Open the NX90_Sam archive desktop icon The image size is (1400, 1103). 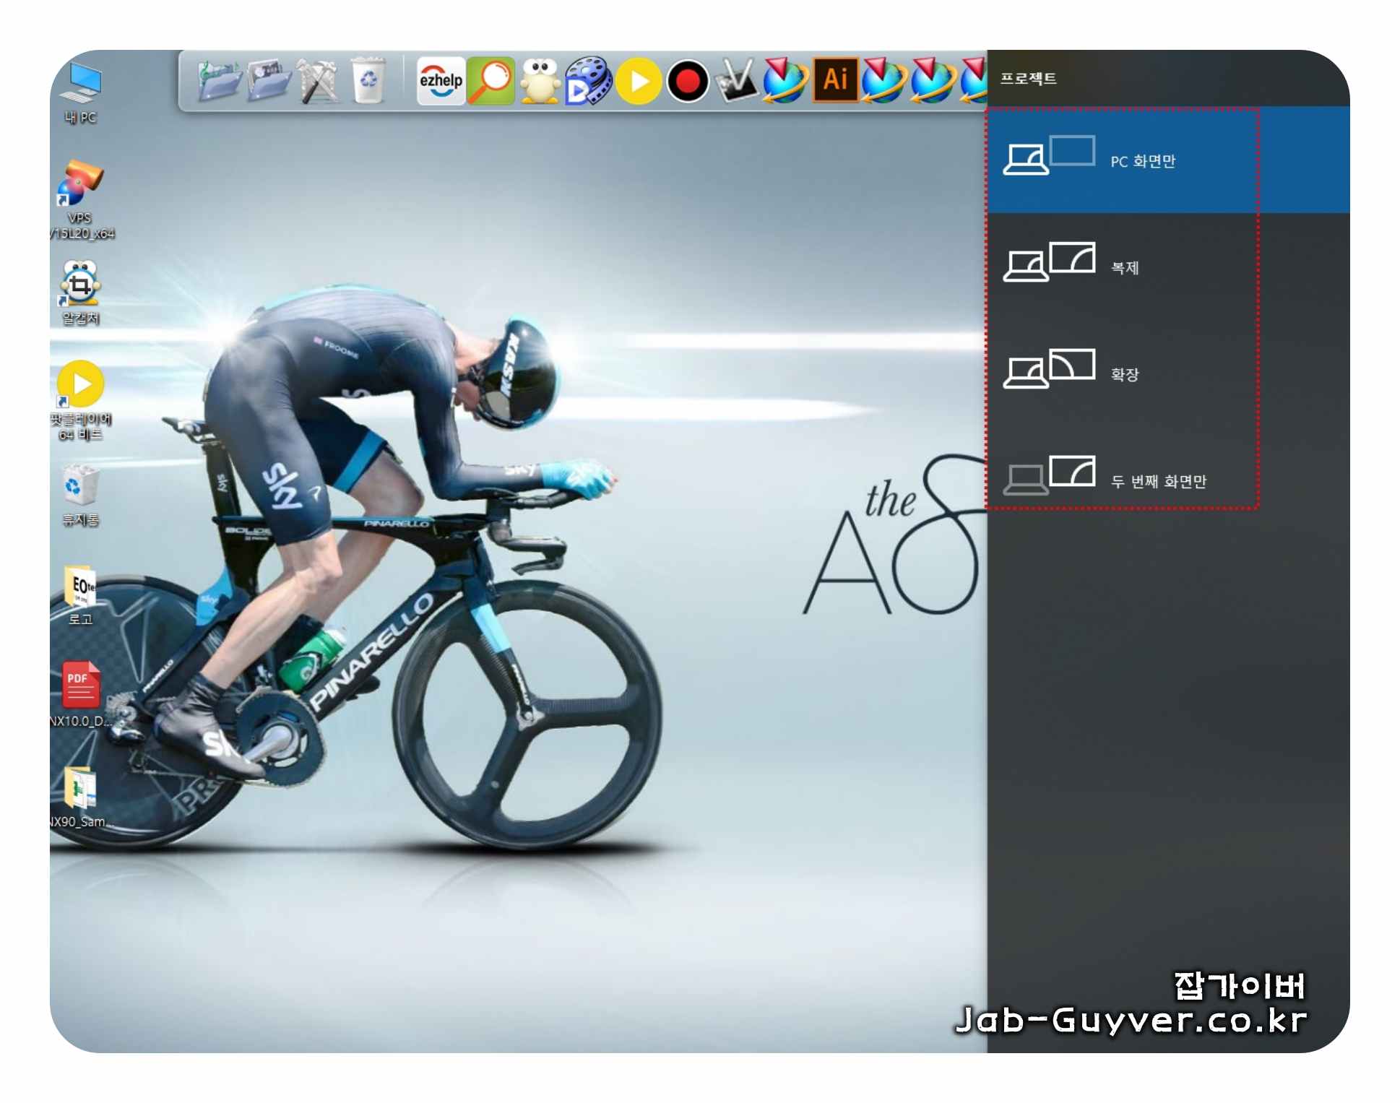(x=80, y=791)
